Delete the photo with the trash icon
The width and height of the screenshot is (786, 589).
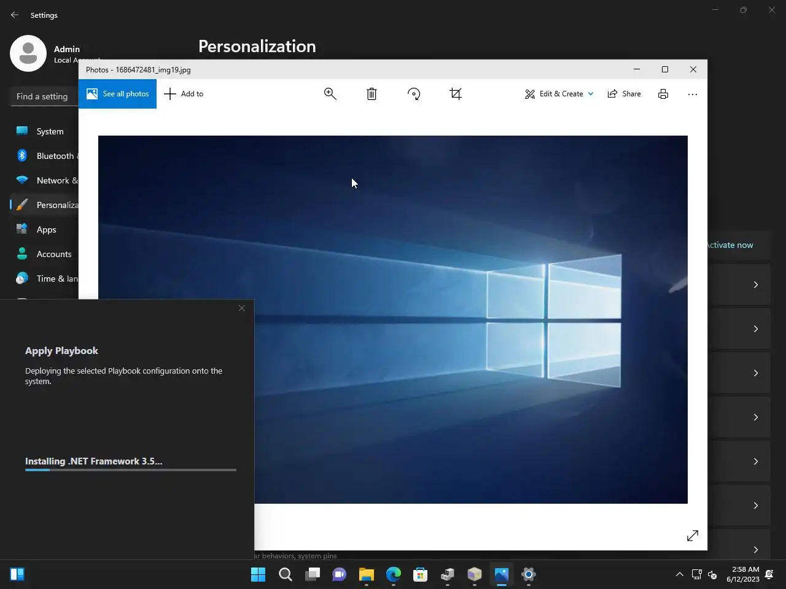372,94
